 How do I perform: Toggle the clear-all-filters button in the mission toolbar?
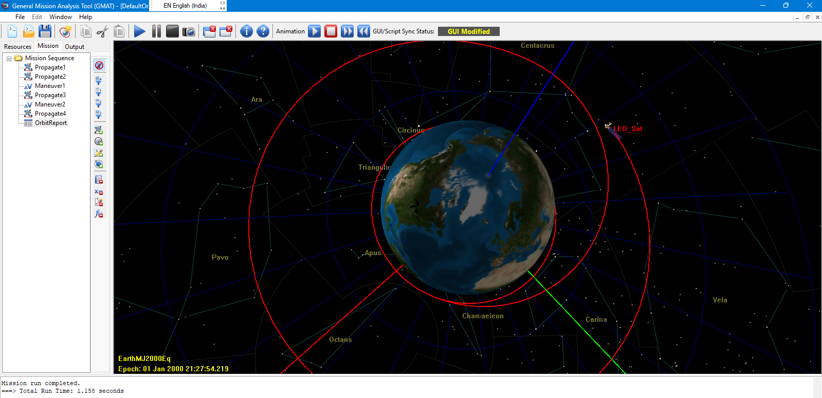click(99, 65)
